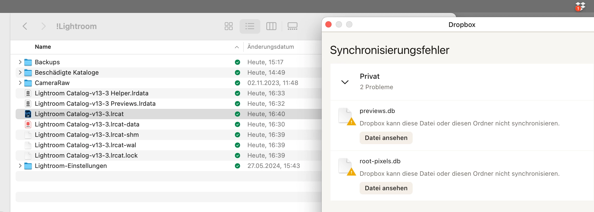The image size is (594, 212).
Task: Expand the Beschädigte Kataloge folder
Action: click(x=20, y=72)
